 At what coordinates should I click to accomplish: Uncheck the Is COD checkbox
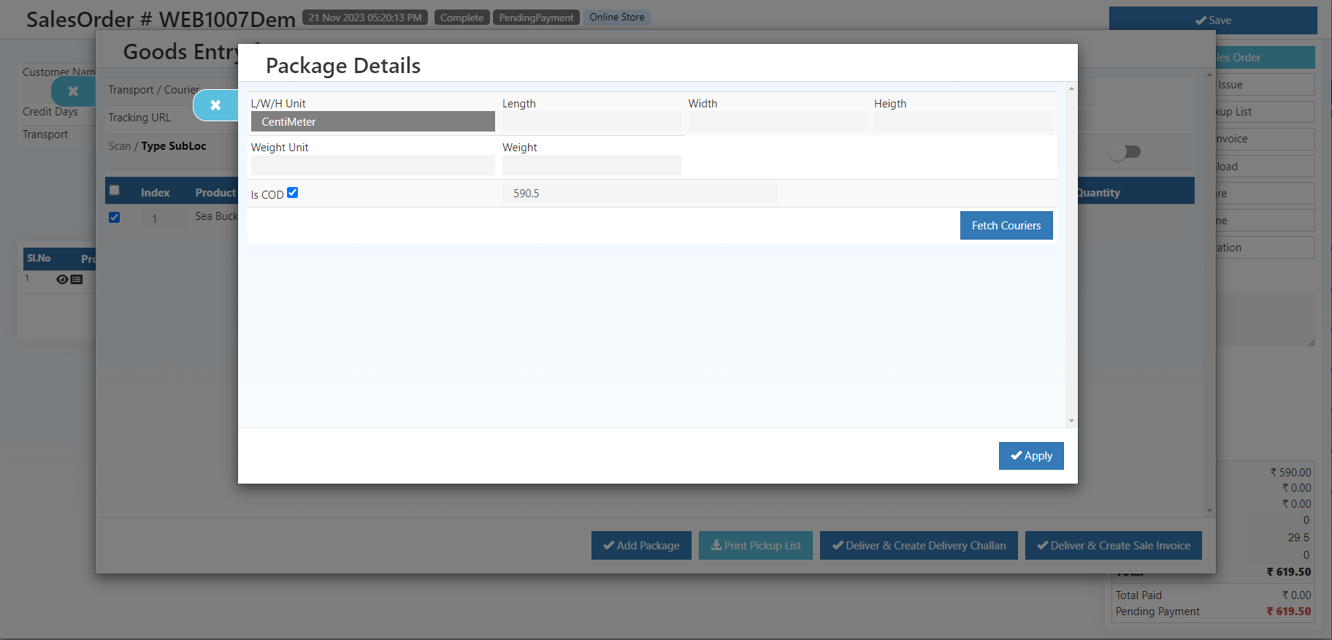tap(293, 193)
